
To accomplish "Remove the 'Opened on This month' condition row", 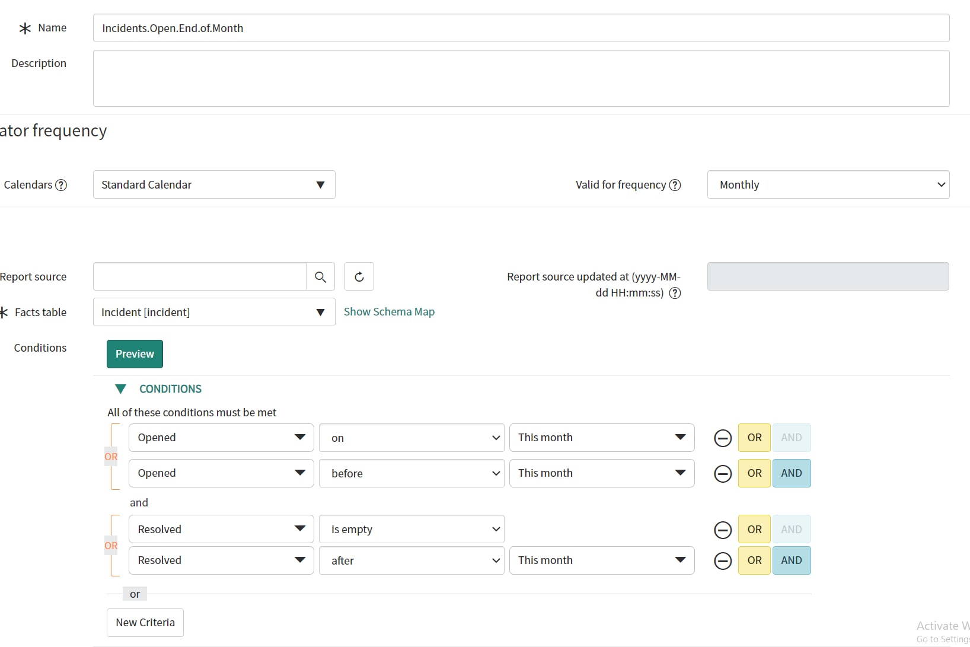I will point(723,438).
